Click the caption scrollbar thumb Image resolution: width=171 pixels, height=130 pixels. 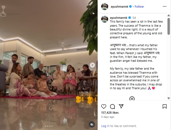(169, 26)
